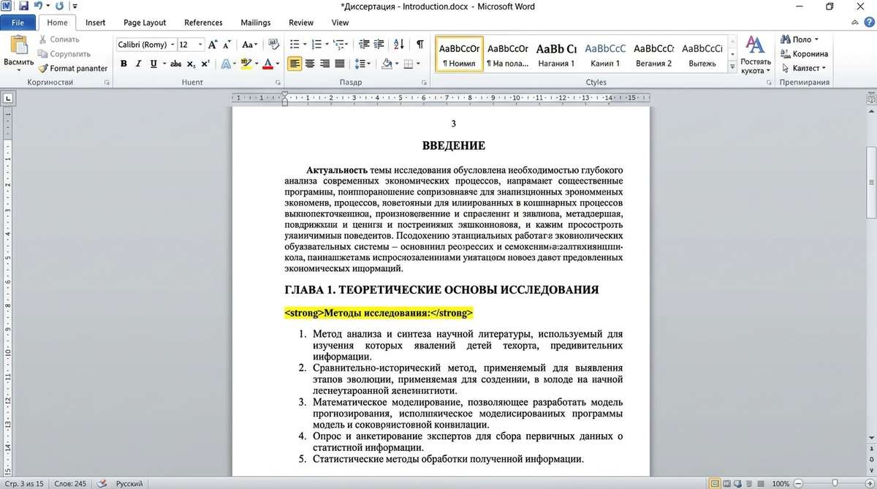Image resolution: width=877 pixels, height=489 pixels.
Task: Expand bullet list options
Action: pyautogui.click(x=304, y=45)
